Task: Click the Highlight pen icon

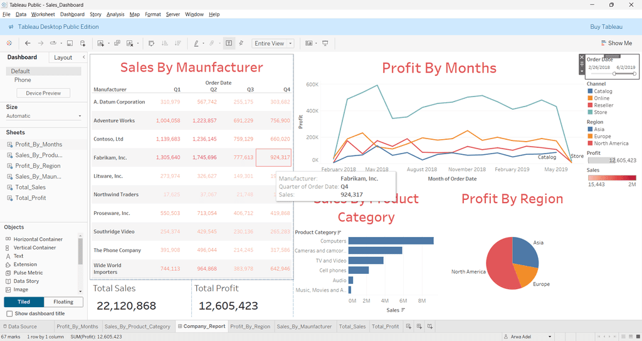Action: (196, 43)
